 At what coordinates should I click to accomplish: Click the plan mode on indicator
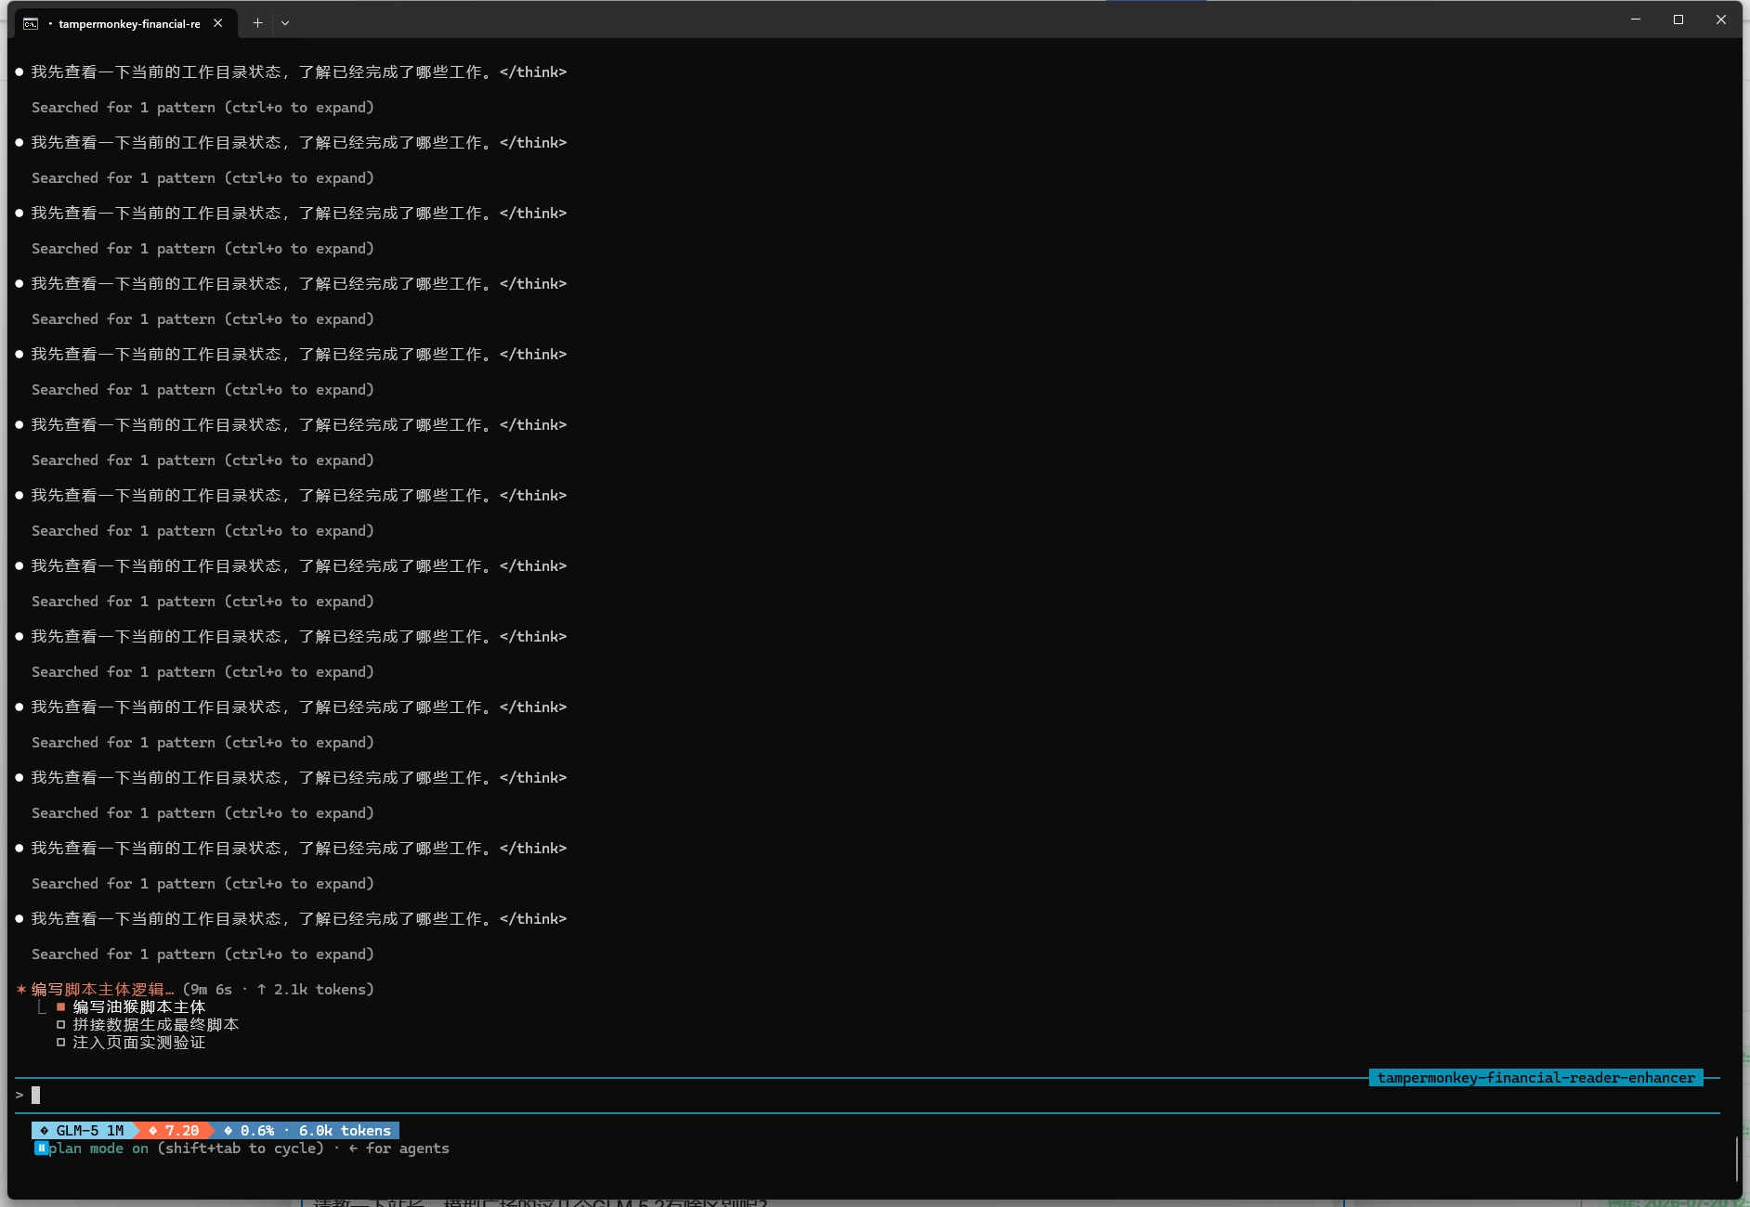pos(98,1149)
